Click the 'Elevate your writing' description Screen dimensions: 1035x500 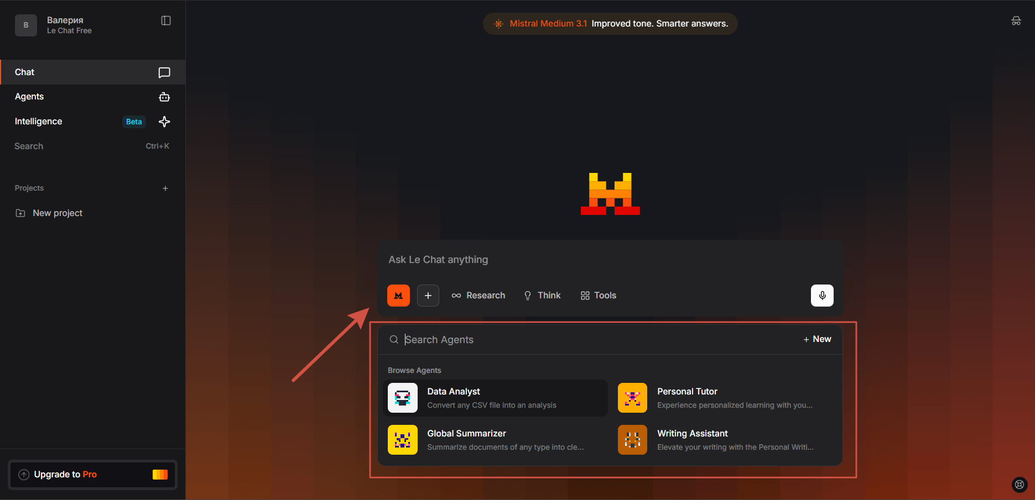coord(735,447)
